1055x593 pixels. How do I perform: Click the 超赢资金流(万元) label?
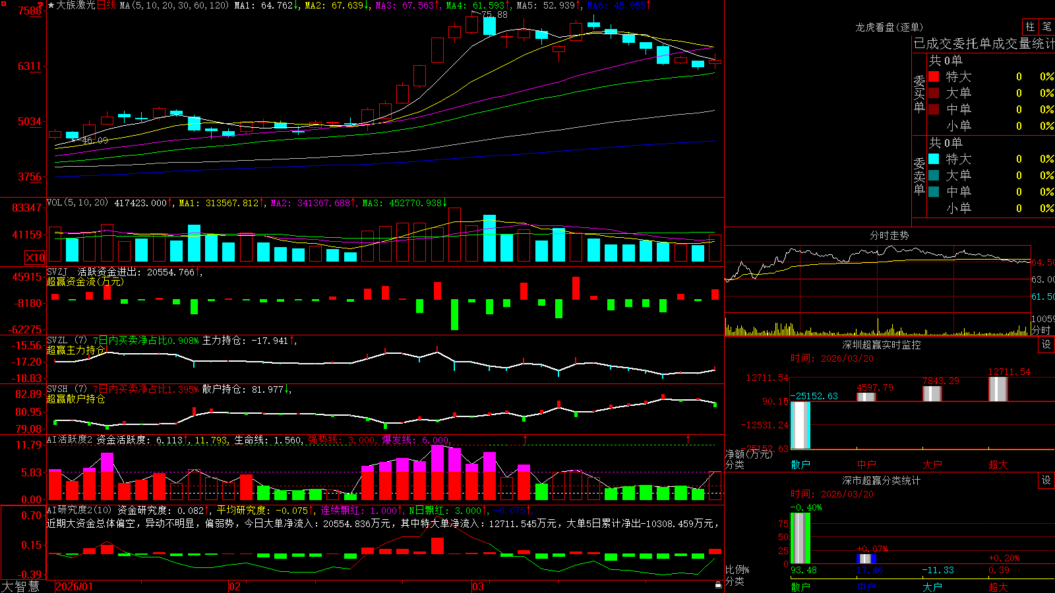[x=84, y=281]
